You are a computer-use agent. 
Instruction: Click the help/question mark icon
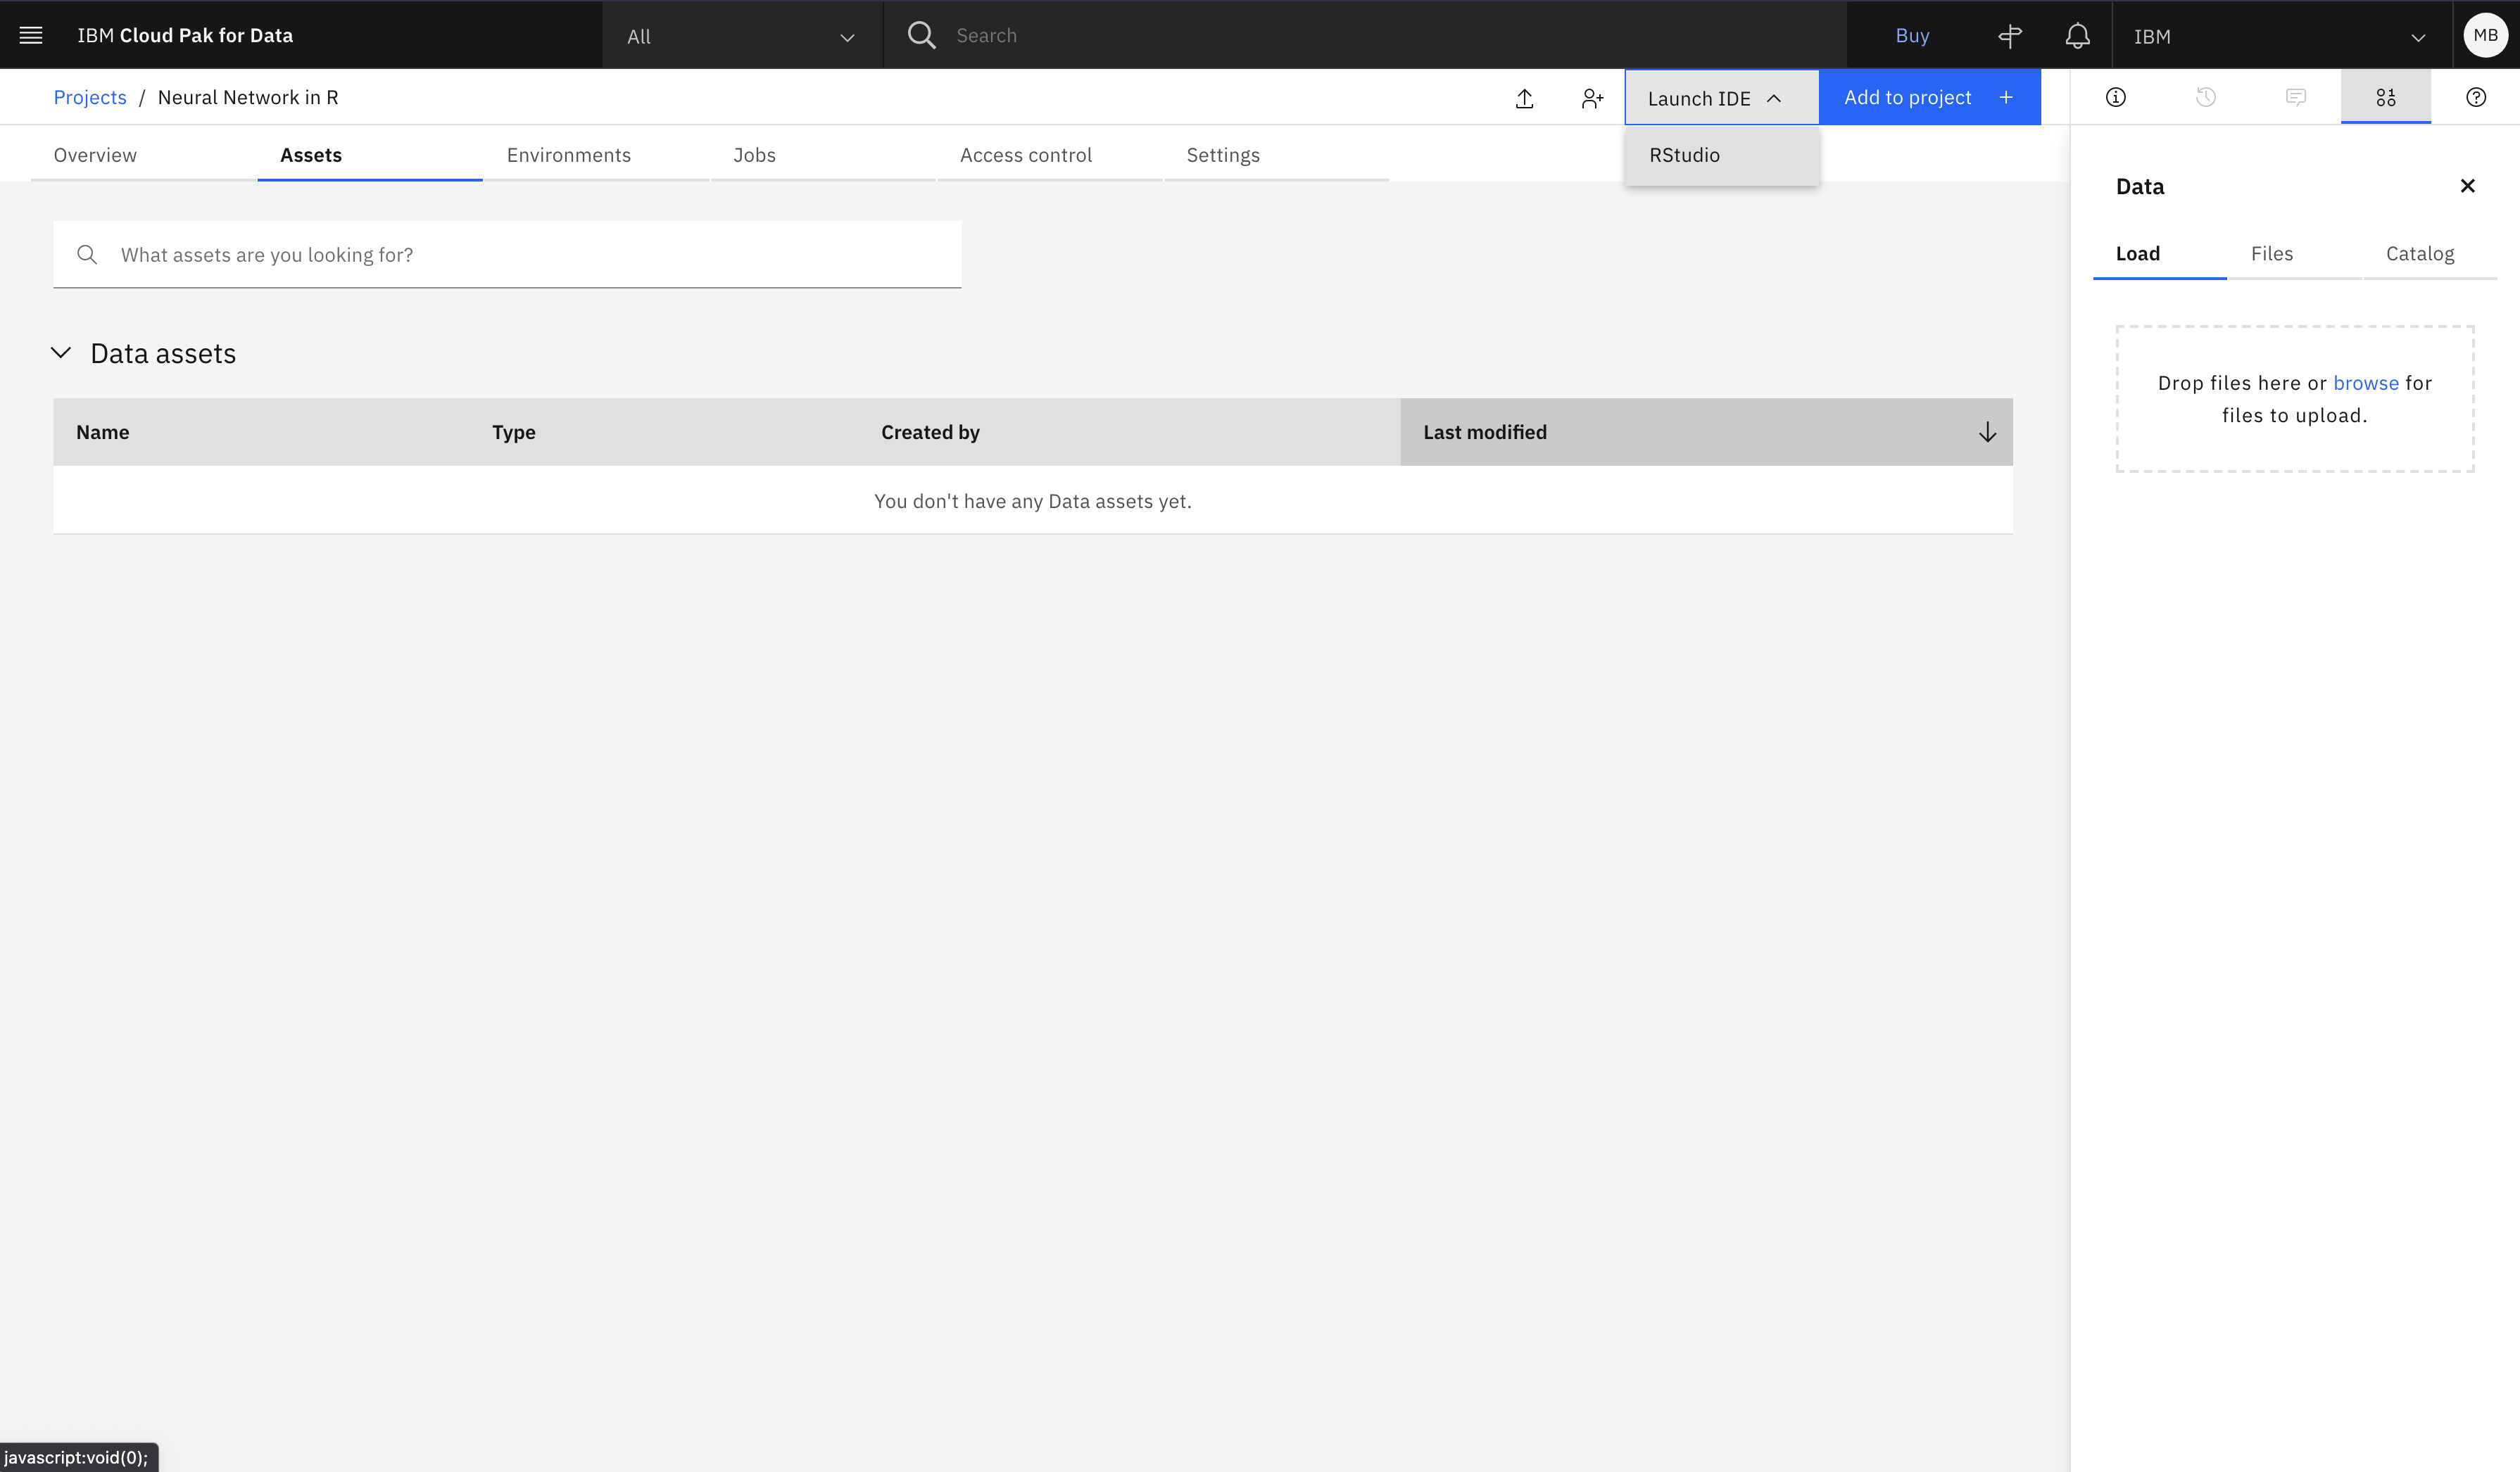2476,96
